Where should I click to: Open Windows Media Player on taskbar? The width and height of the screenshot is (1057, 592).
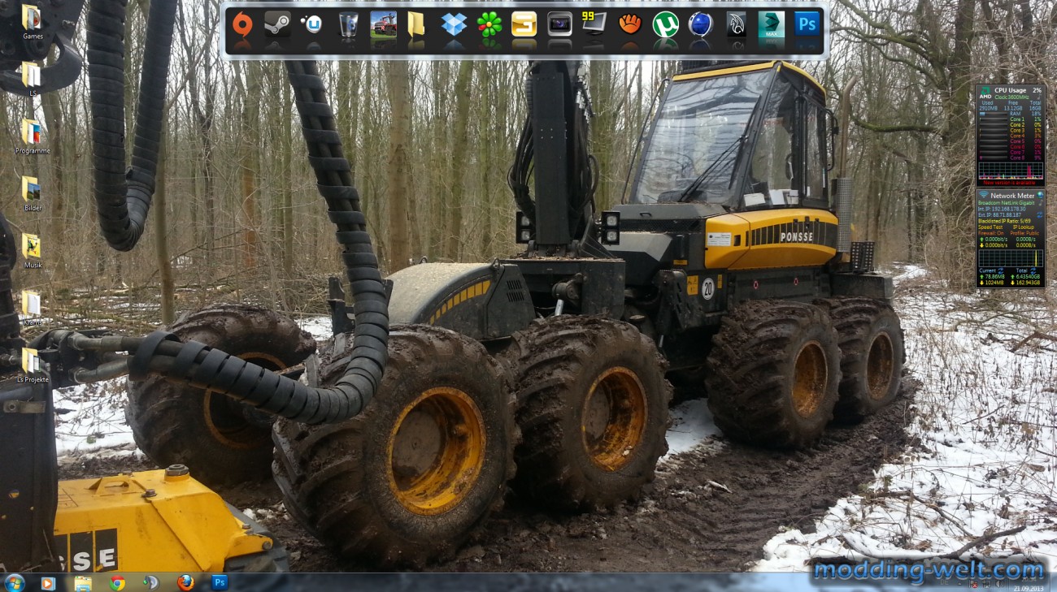click(48, 582)
